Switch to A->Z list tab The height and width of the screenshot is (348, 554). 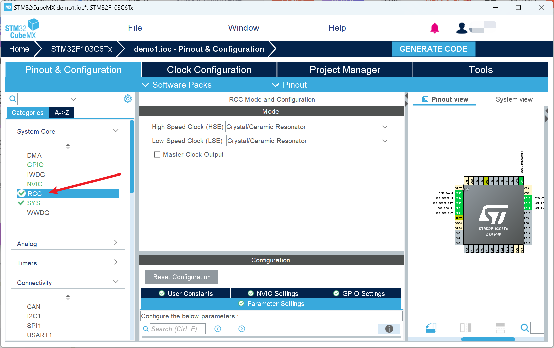62,113
